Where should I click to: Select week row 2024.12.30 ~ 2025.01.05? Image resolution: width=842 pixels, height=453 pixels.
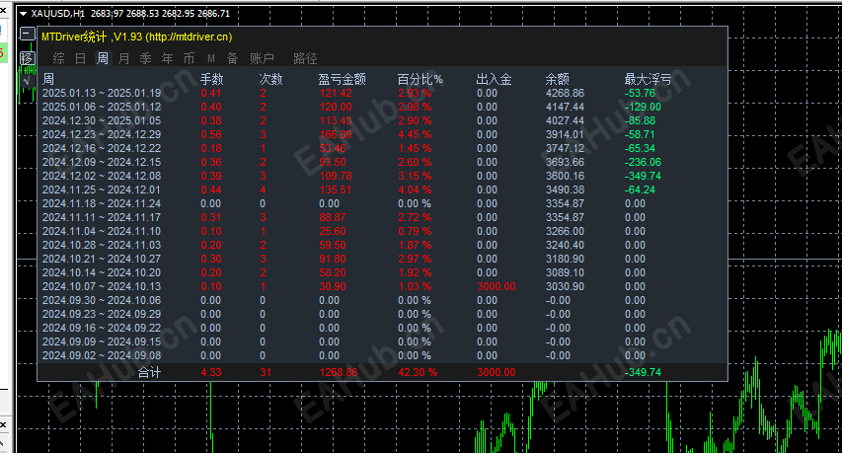point(382,120)
